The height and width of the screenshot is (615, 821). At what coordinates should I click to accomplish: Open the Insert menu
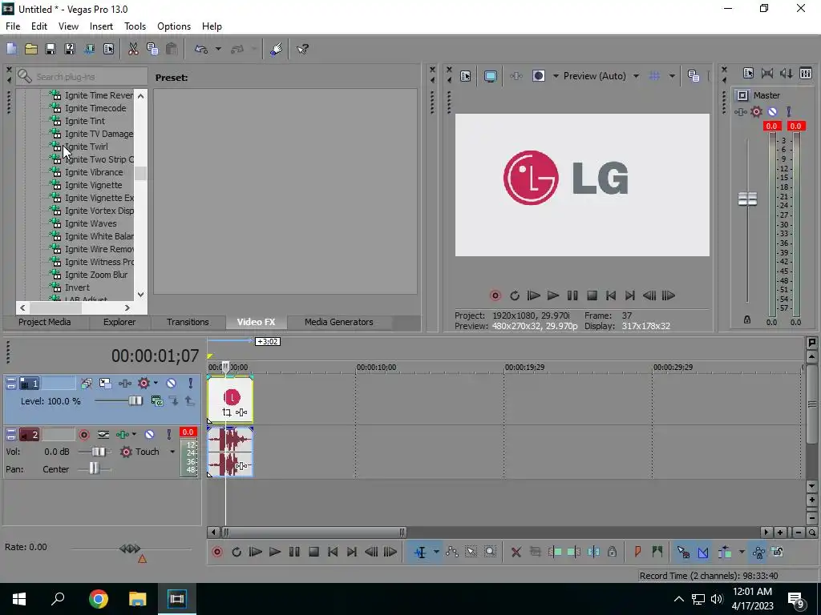101,26
